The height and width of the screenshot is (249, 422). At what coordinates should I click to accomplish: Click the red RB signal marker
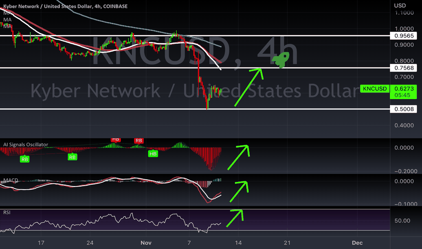139,140
